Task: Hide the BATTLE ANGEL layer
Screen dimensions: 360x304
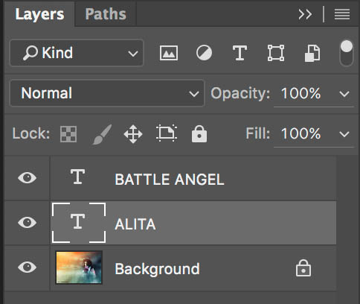Action: [28, 178]
